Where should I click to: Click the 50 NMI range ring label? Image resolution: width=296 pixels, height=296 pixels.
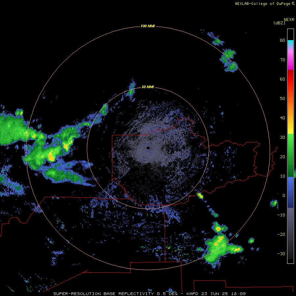pos(148,87)
